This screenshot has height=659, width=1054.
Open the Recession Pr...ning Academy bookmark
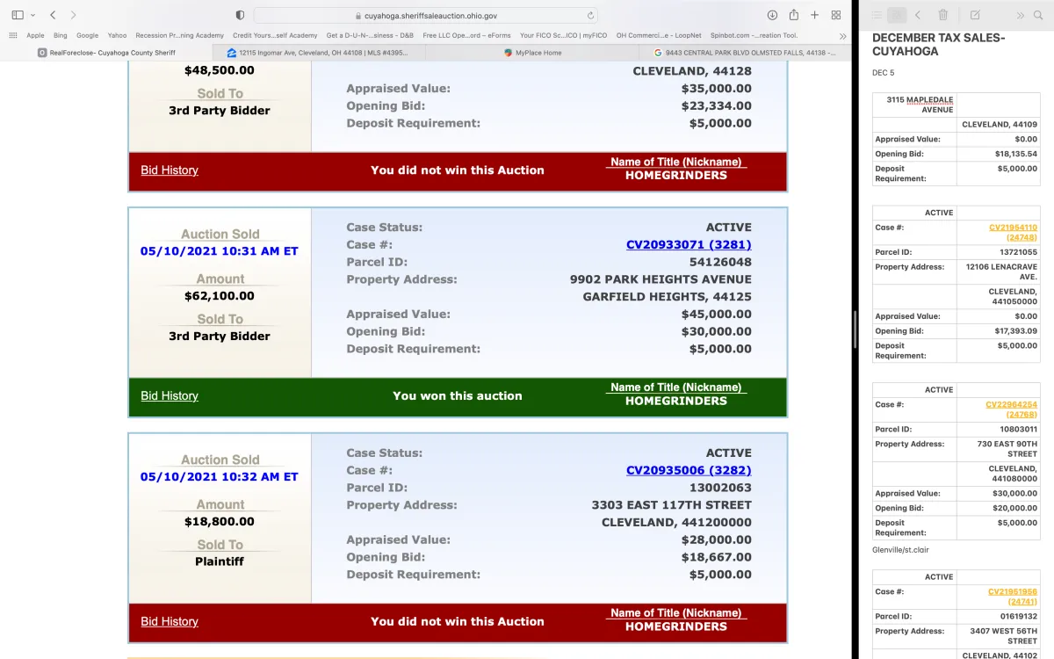180,36
